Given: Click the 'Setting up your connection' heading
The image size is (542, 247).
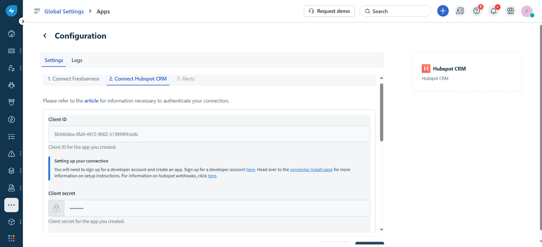Looking at the screenshot, I should coord(81,161).
